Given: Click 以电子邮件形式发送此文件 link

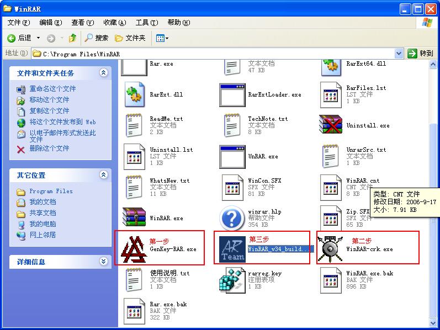Looking at the screenshot, I should (62, 136).
